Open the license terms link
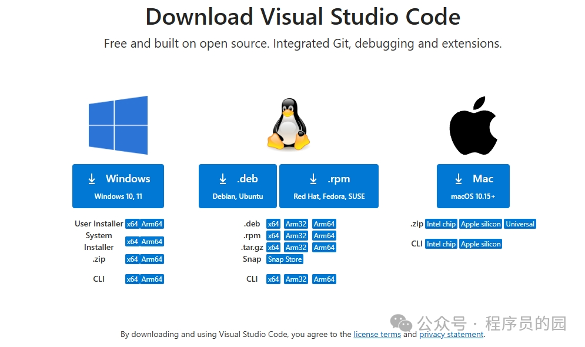The width and height of the screenshot is (585, 347). tap(377, 334)
